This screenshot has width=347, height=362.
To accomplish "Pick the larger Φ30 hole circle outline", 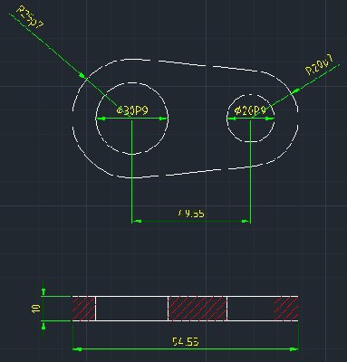I will click(x=132, y=119).
